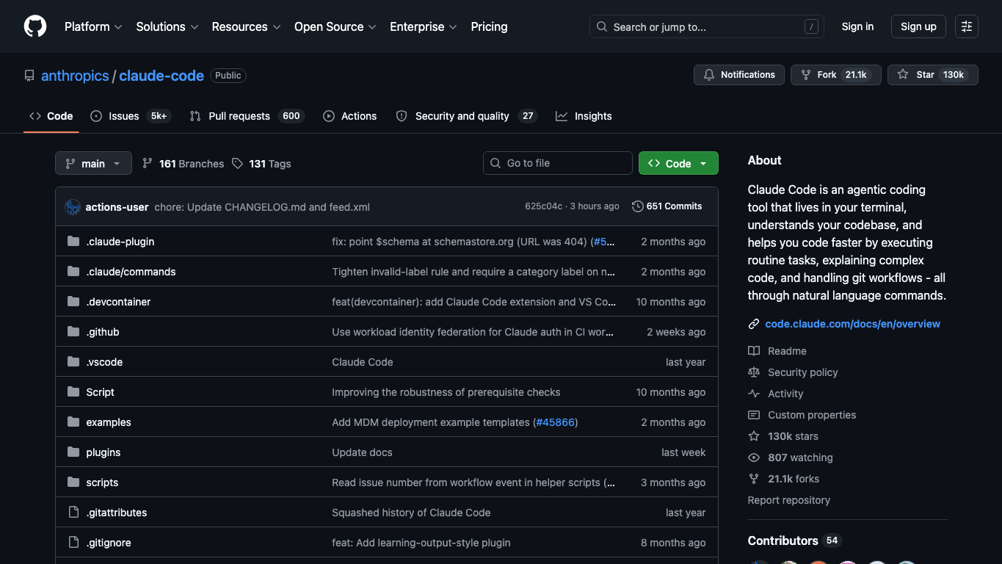This screenshot has height=564, width=1002.
Task: Click the .claude-plugin folder icon
Action: coord(73,242)
